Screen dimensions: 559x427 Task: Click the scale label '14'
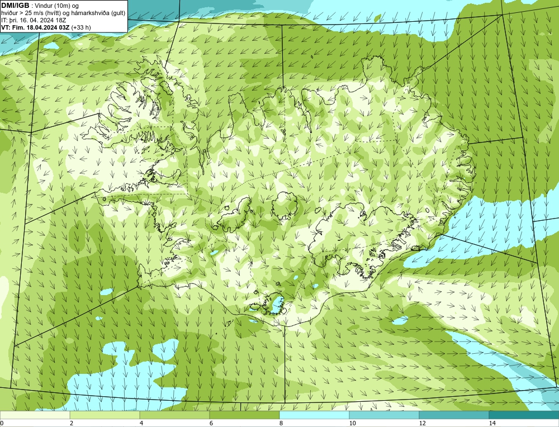pos(492,423)
